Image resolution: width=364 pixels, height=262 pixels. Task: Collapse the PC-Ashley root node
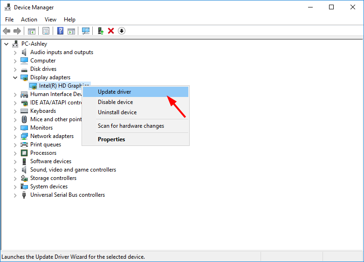7,44
